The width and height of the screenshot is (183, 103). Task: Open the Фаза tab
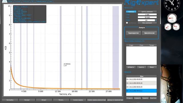pyautogui.click(x=11, y=1)
